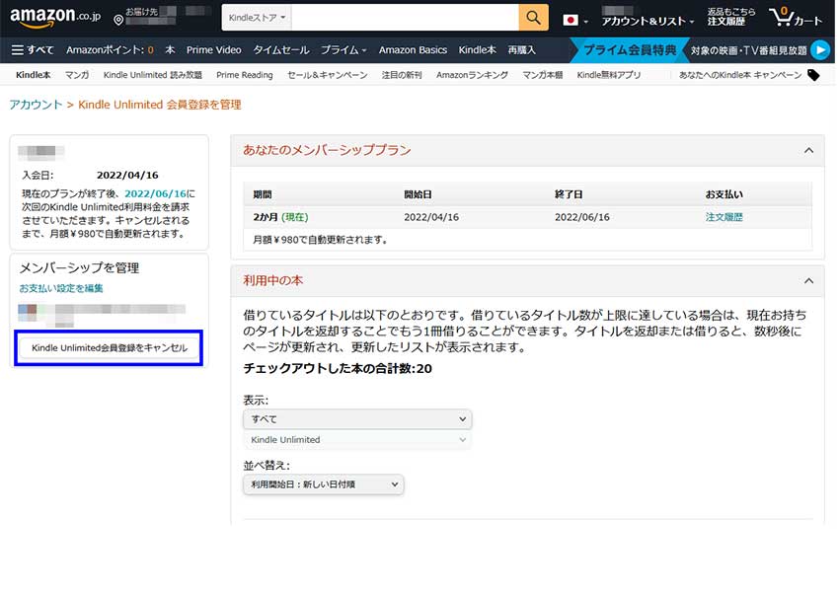
Task: Open Kindle無料アプリ tab
Action: click(x=608, y=75)
